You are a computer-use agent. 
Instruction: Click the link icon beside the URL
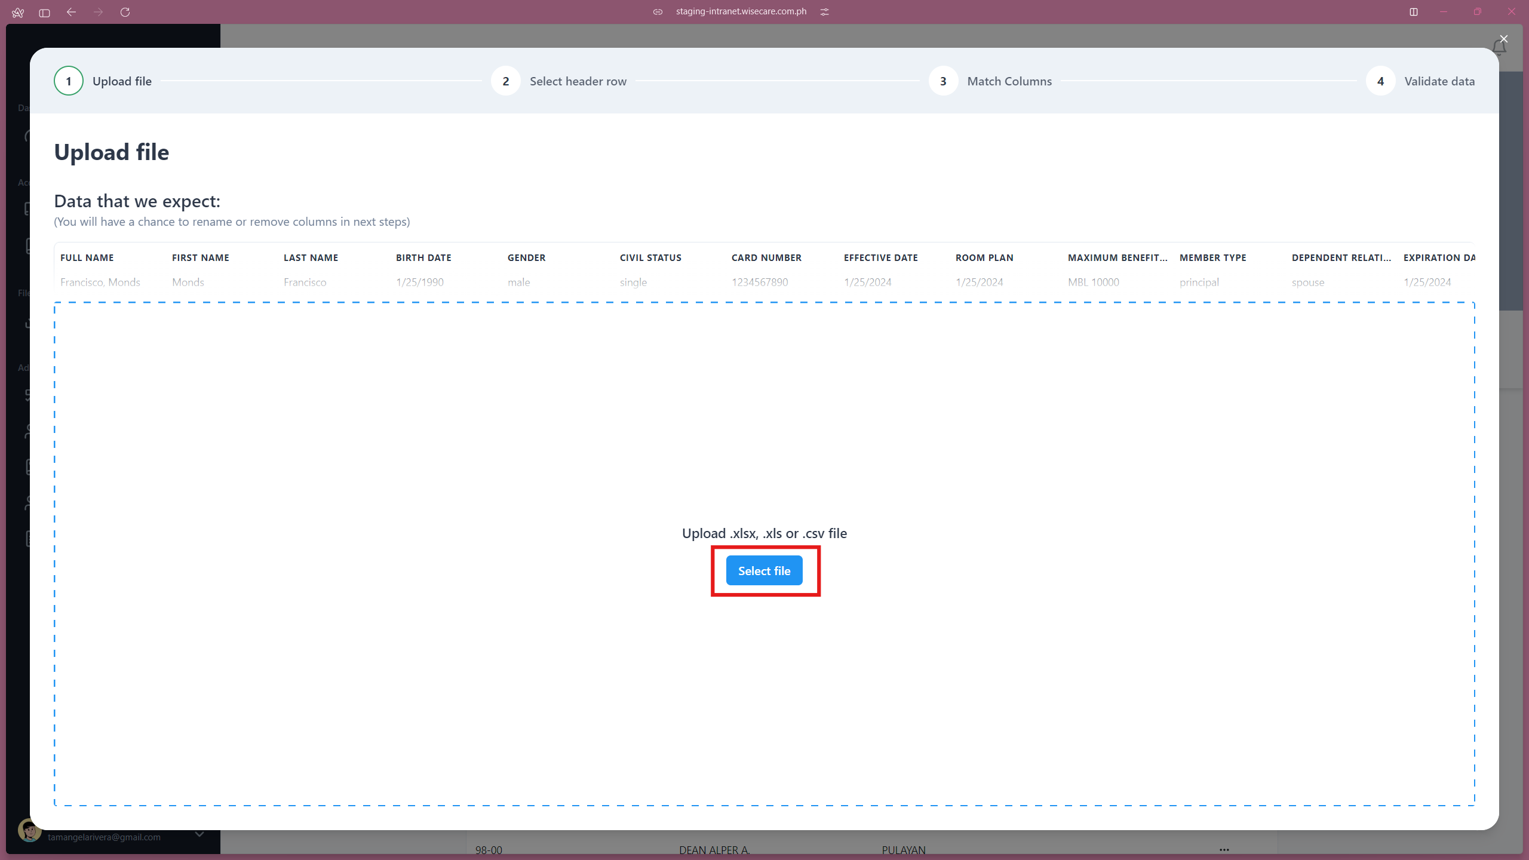click(x=658, y=12)
